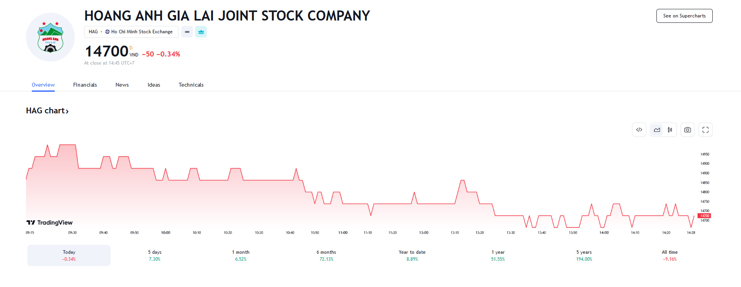Choose the Year to date range

pos(412,255)
